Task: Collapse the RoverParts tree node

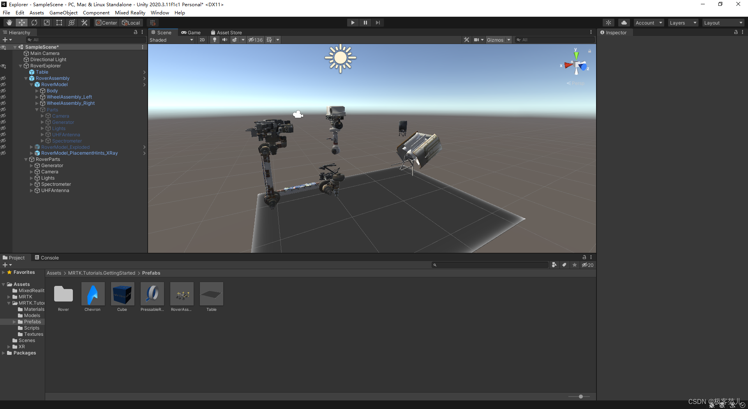Action: pos(26,159)
